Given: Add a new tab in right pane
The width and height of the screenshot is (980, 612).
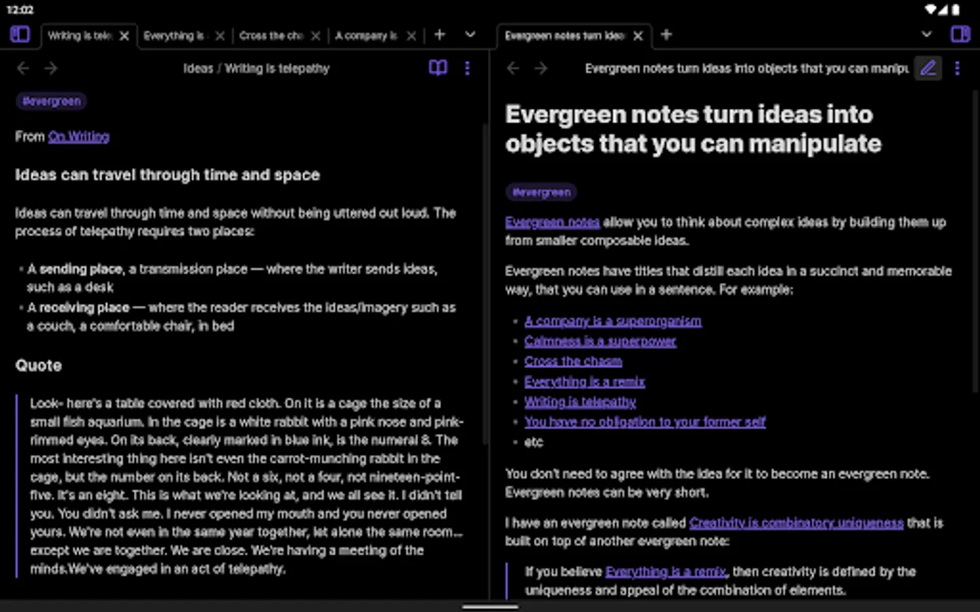Looking at the screenshot, I should (666, 34).
